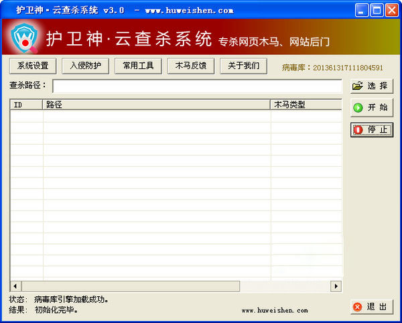Open 常用工具 common tools
402x323 pixels.
[138, 66]
